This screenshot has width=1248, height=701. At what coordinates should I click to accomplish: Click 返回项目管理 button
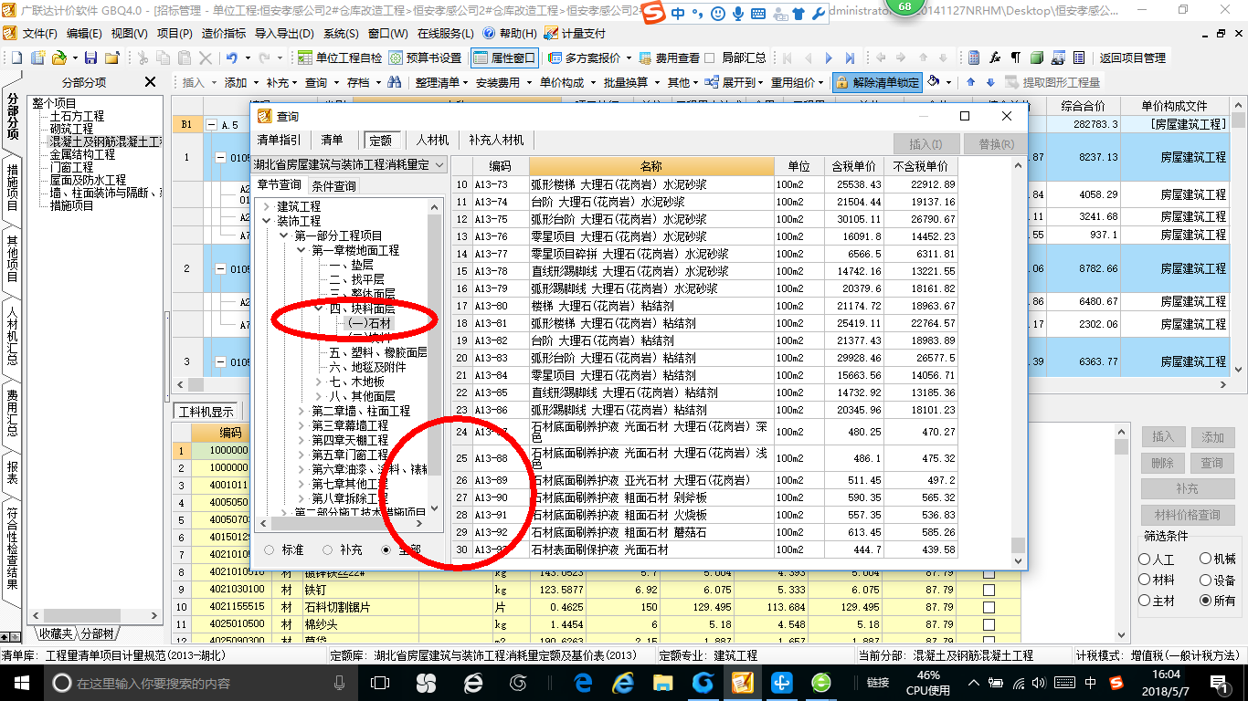pos(1133,58)
